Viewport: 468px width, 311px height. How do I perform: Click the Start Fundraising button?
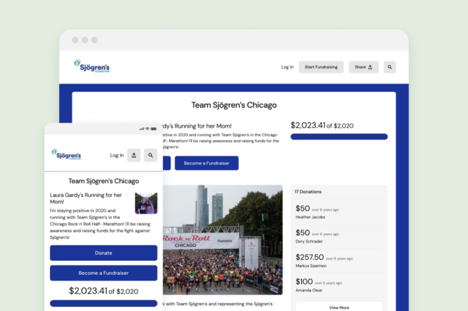pyautogui.click(x=321, y=67)
